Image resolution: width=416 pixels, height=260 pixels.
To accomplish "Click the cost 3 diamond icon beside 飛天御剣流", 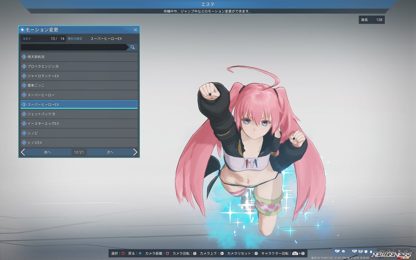I will pyautogui.click(x=24, y=57).
